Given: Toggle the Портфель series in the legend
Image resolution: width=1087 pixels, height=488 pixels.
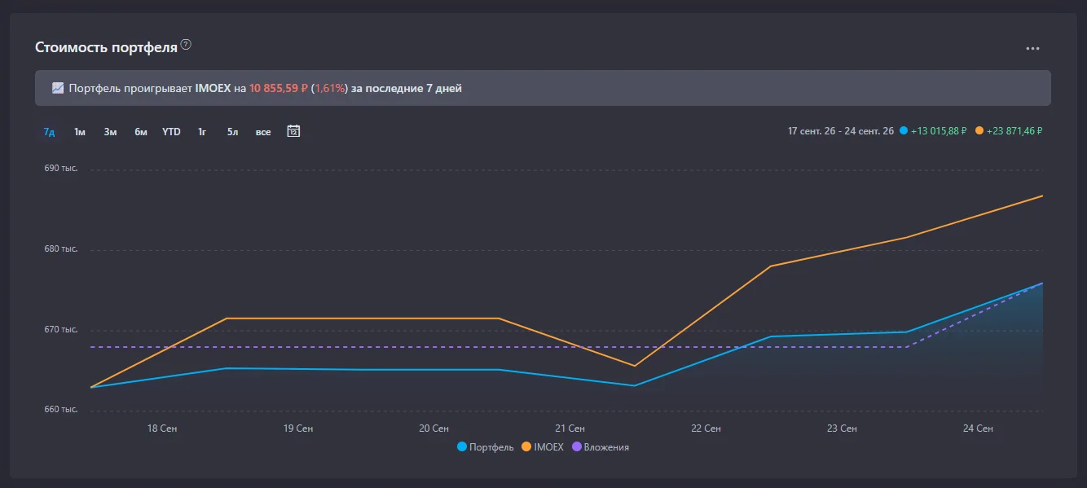Looking at the screenshot, I should pyautogui.click(x=486, y=446).
